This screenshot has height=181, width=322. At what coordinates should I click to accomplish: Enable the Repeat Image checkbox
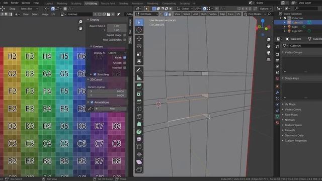pos(125,35)
